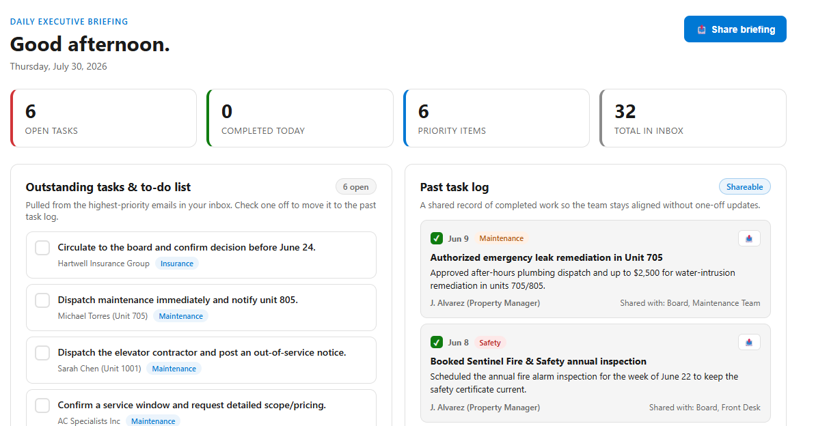The height and width of the screenshot is (426, 829).
Task: Click the icon inside Share briefing button
Action: coord(701,29)
